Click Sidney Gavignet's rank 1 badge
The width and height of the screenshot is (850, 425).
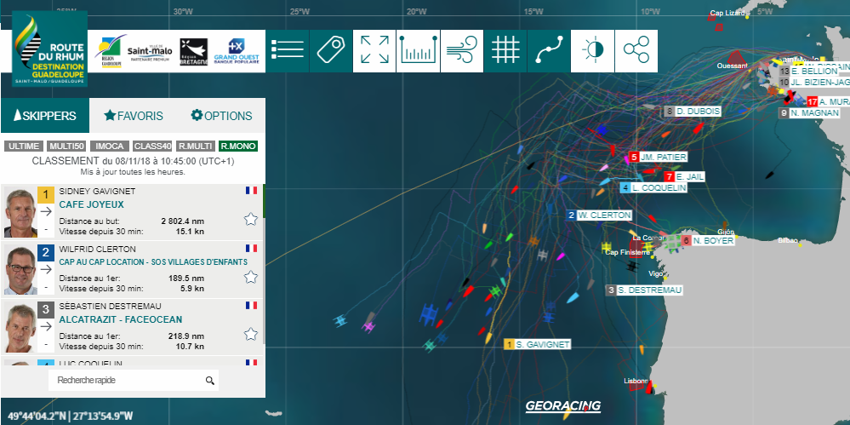46,194
